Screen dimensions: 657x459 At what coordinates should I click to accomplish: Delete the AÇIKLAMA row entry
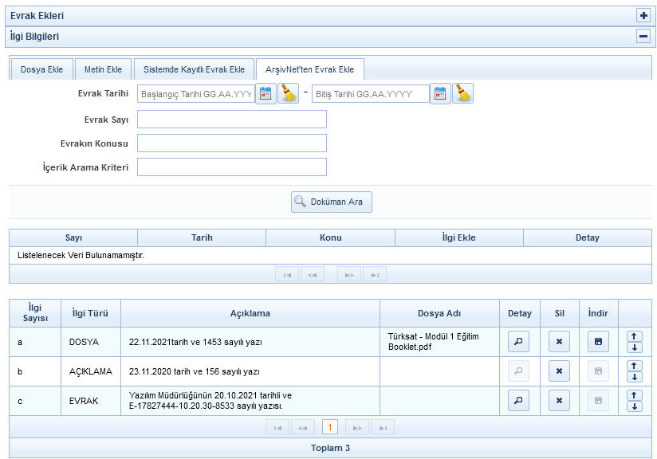point(559,371)
